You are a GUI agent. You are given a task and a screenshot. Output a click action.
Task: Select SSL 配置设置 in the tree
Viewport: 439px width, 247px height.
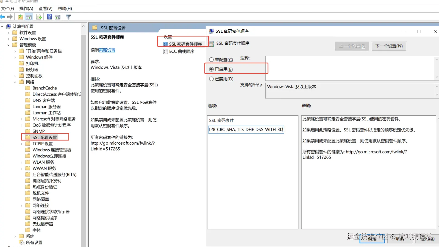(45, 137)
